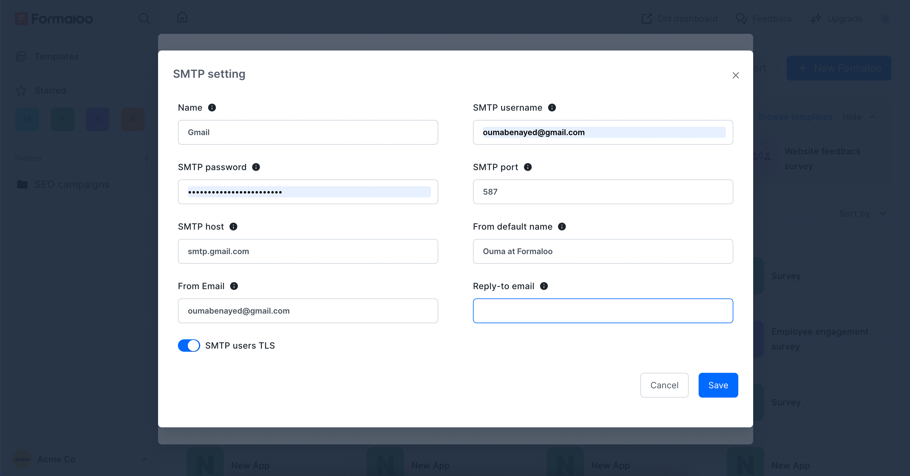Screen dimensions: 910x476
Task: Click the Browse templates link
Action: [795, 117]
